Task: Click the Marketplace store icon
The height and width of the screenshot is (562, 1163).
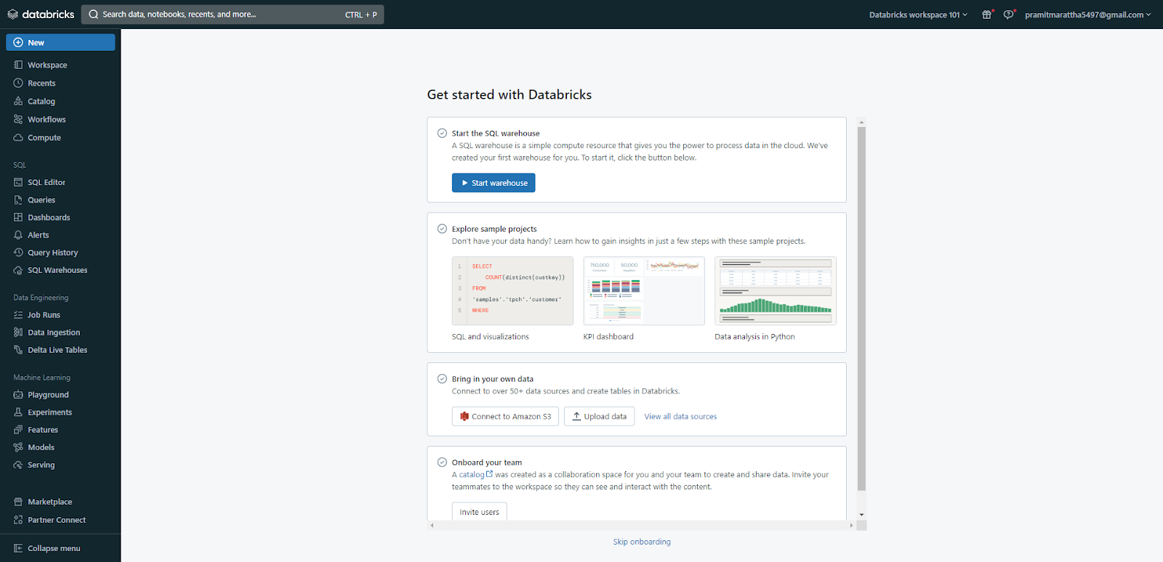Action: coord(18,502)
